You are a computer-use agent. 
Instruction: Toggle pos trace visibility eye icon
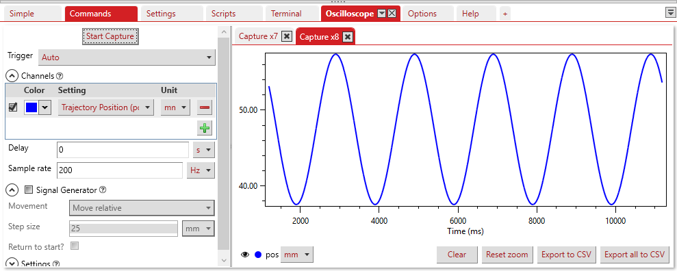click(x=245, y=255)
